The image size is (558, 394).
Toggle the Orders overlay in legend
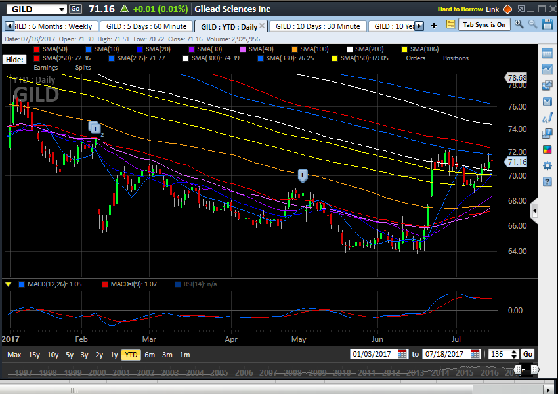click(x=416, y=58)
